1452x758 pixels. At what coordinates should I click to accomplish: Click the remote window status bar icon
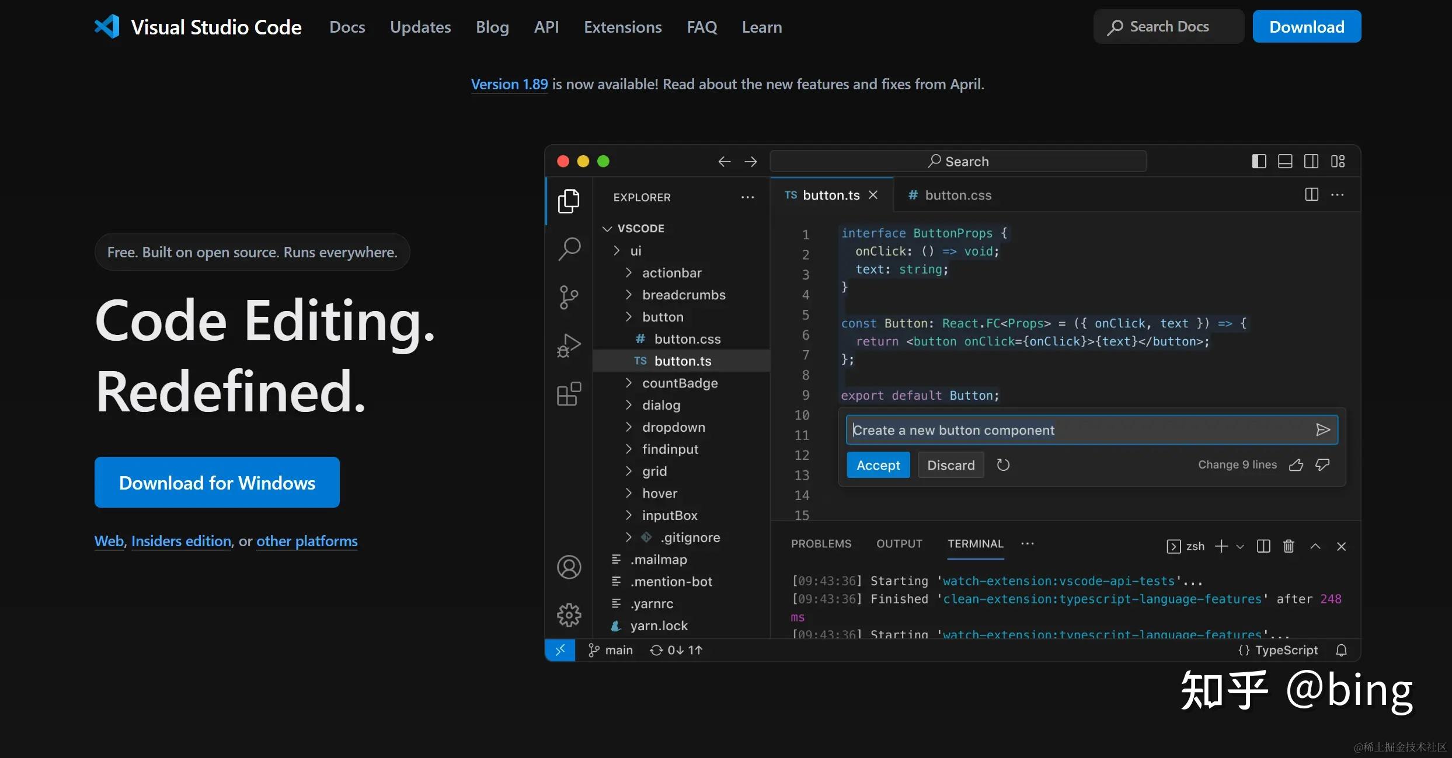(560, 650)
